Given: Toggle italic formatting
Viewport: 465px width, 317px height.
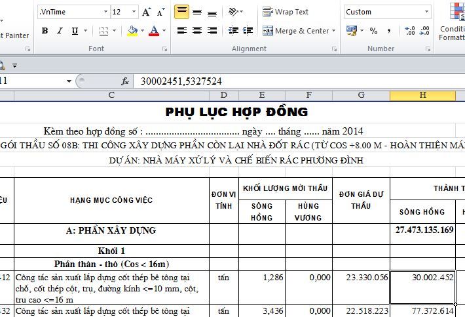Looking at the screenshot, I should click(x=60, y=31).
